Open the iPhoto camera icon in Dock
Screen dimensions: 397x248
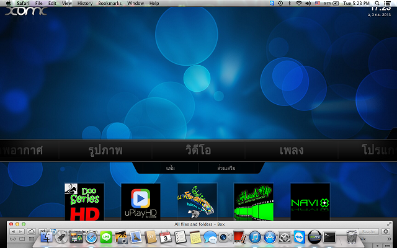click(121, 237)
